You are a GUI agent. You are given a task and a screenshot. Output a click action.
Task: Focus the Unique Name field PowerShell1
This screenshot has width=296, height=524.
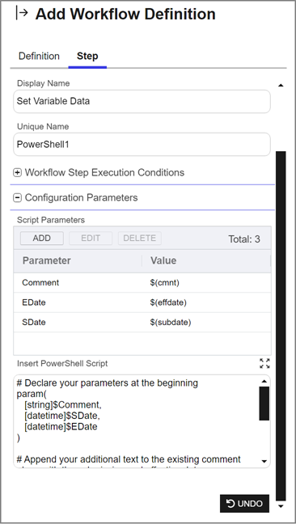coord(142,145)
